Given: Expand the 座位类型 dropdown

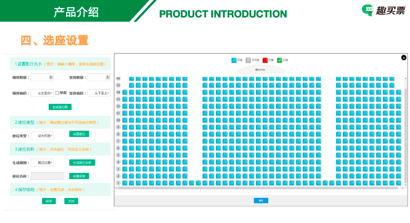Looking at the screenshot, I should point(42,136).
